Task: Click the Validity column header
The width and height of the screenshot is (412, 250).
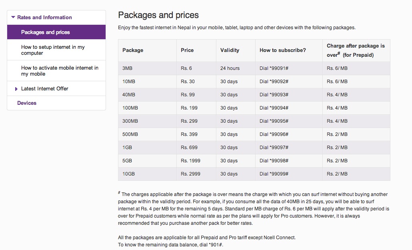Action: (x=230, y=50)
